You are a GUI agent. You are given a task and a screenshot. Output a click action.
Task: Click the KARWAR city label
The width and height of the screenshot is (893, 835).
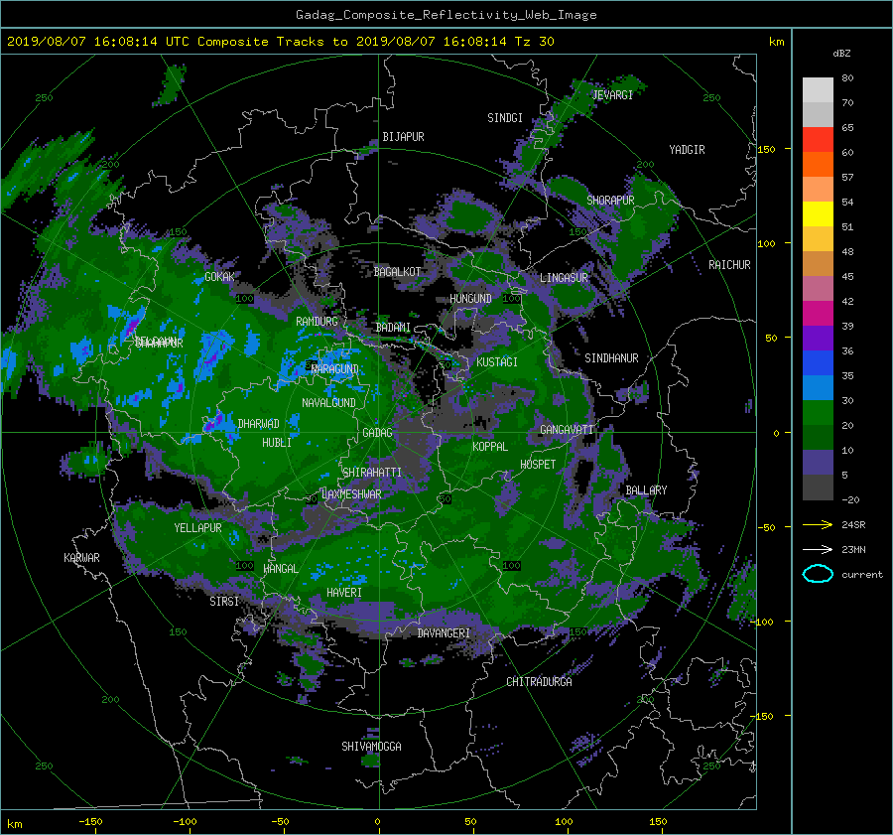81,558
